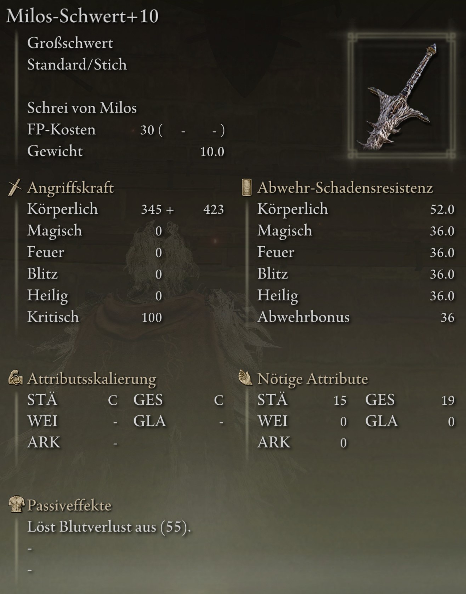Click the shield icon beside Abwehr-Schadensresistenz
The image size is (466, 594).
(247, 188)
